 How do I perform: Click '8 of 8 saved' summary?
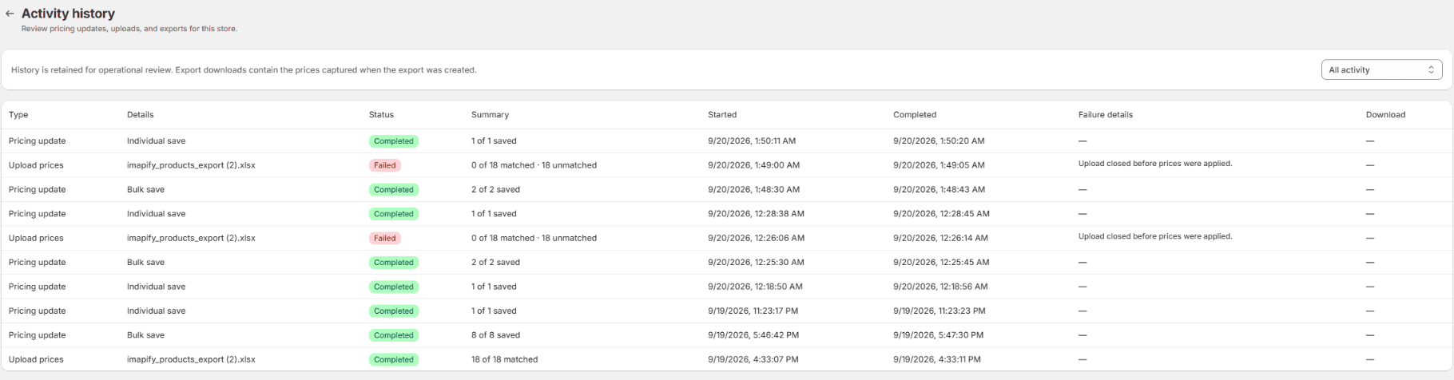tap(495, 335)
